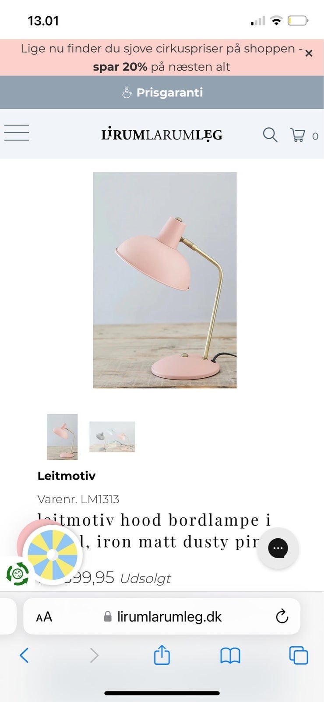324x702 pixels.
Task: Open the shopping cart icon
Action: tap(298, 135)
